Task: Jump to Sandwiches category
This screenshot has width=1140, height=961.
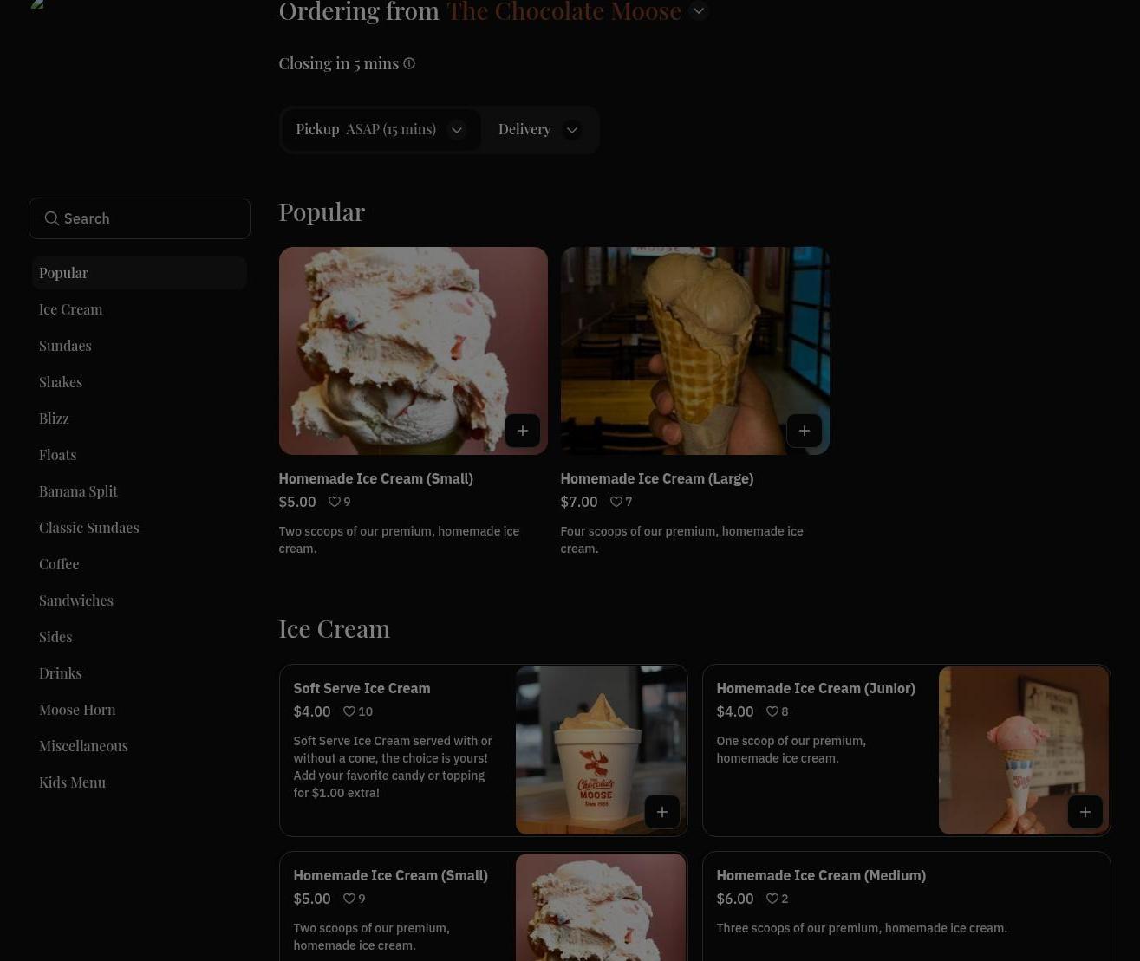Action: coord(140,601)
